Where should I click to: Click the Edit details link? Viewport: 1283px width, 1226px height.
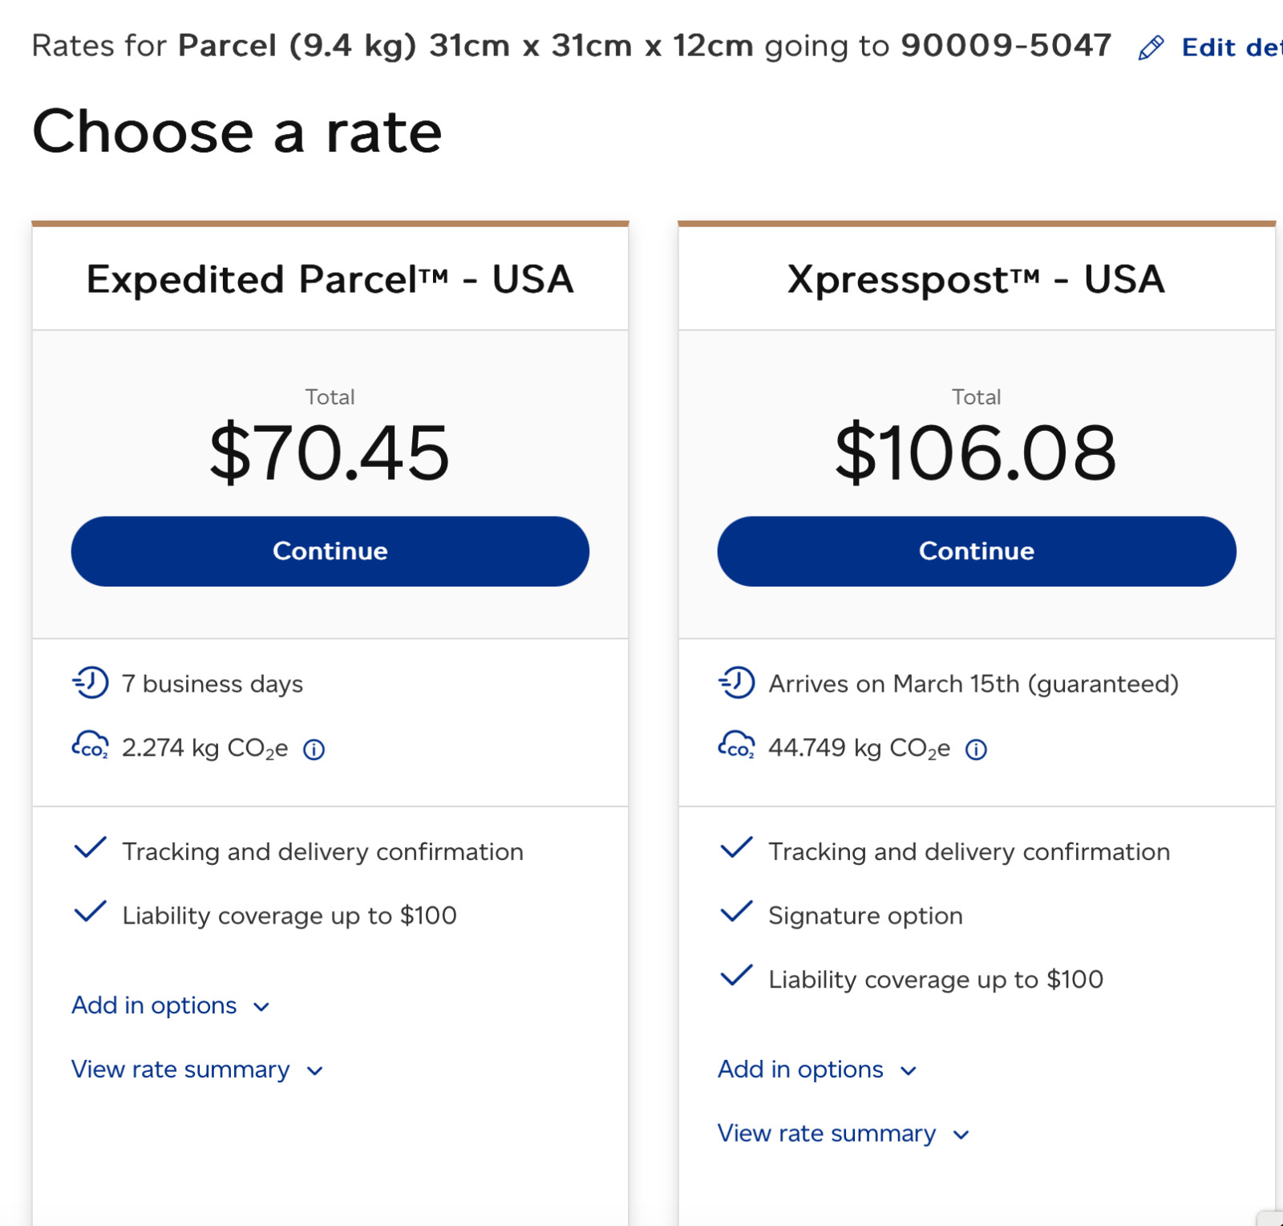1232,47
